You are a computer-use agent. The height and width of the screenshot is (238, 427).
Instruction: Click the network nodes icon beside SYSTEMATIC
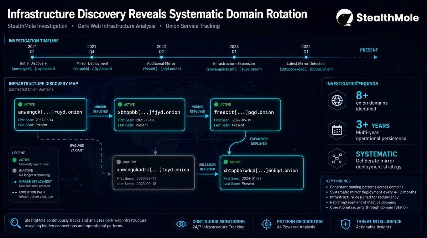click(x=337, y=158)
